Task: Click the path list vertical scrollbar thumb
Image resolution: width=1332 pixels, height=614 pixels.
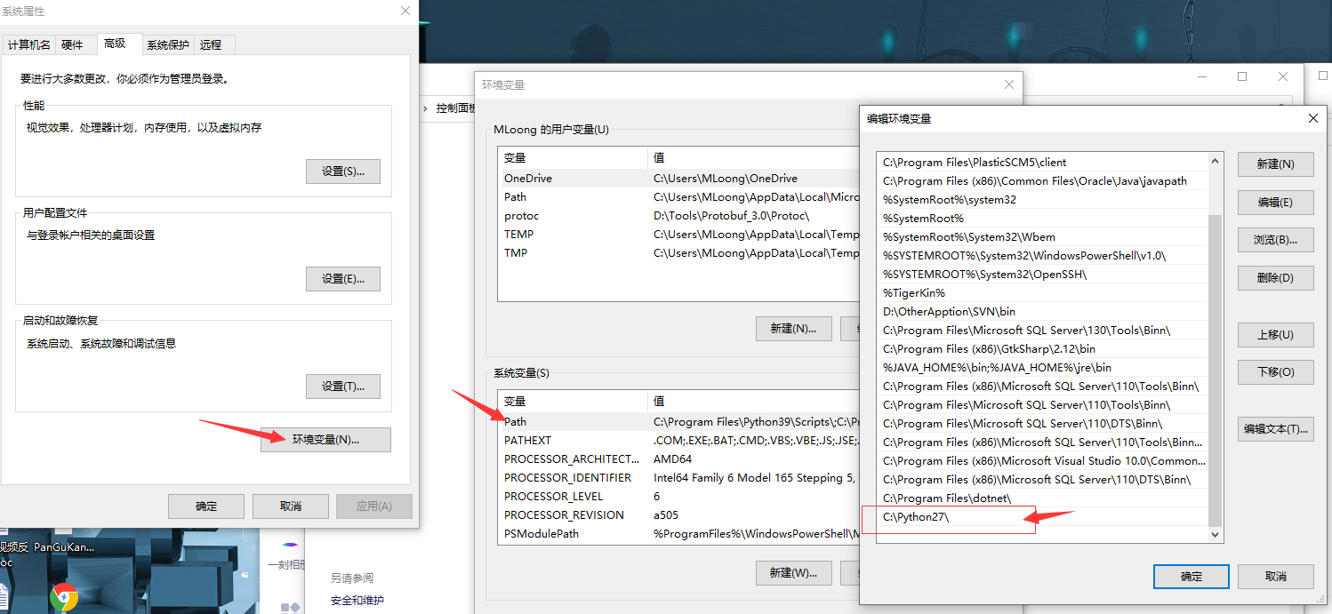Action: click(1216, 371)
